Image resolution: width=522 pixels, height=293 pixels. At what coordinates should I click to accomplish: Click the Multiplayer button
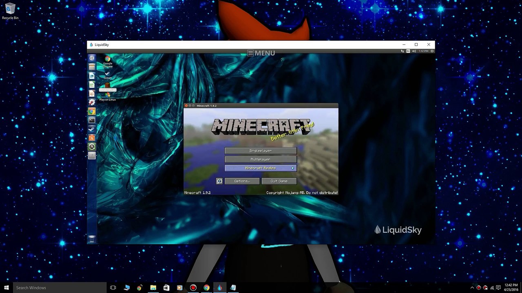pyautogui.click(x=261, y=160)
